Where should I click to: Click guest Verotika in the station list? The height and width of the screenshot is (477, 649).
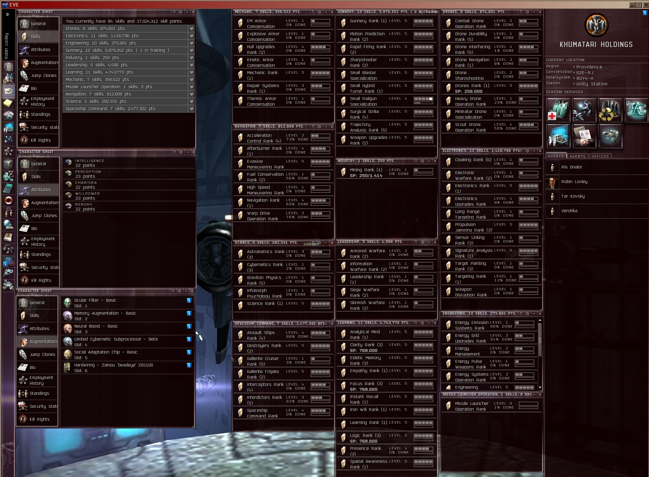(x=596, y=211)
